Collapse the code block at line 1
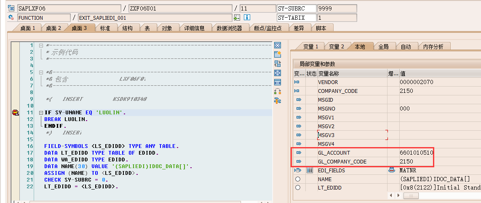 click(x=41, y=45)
